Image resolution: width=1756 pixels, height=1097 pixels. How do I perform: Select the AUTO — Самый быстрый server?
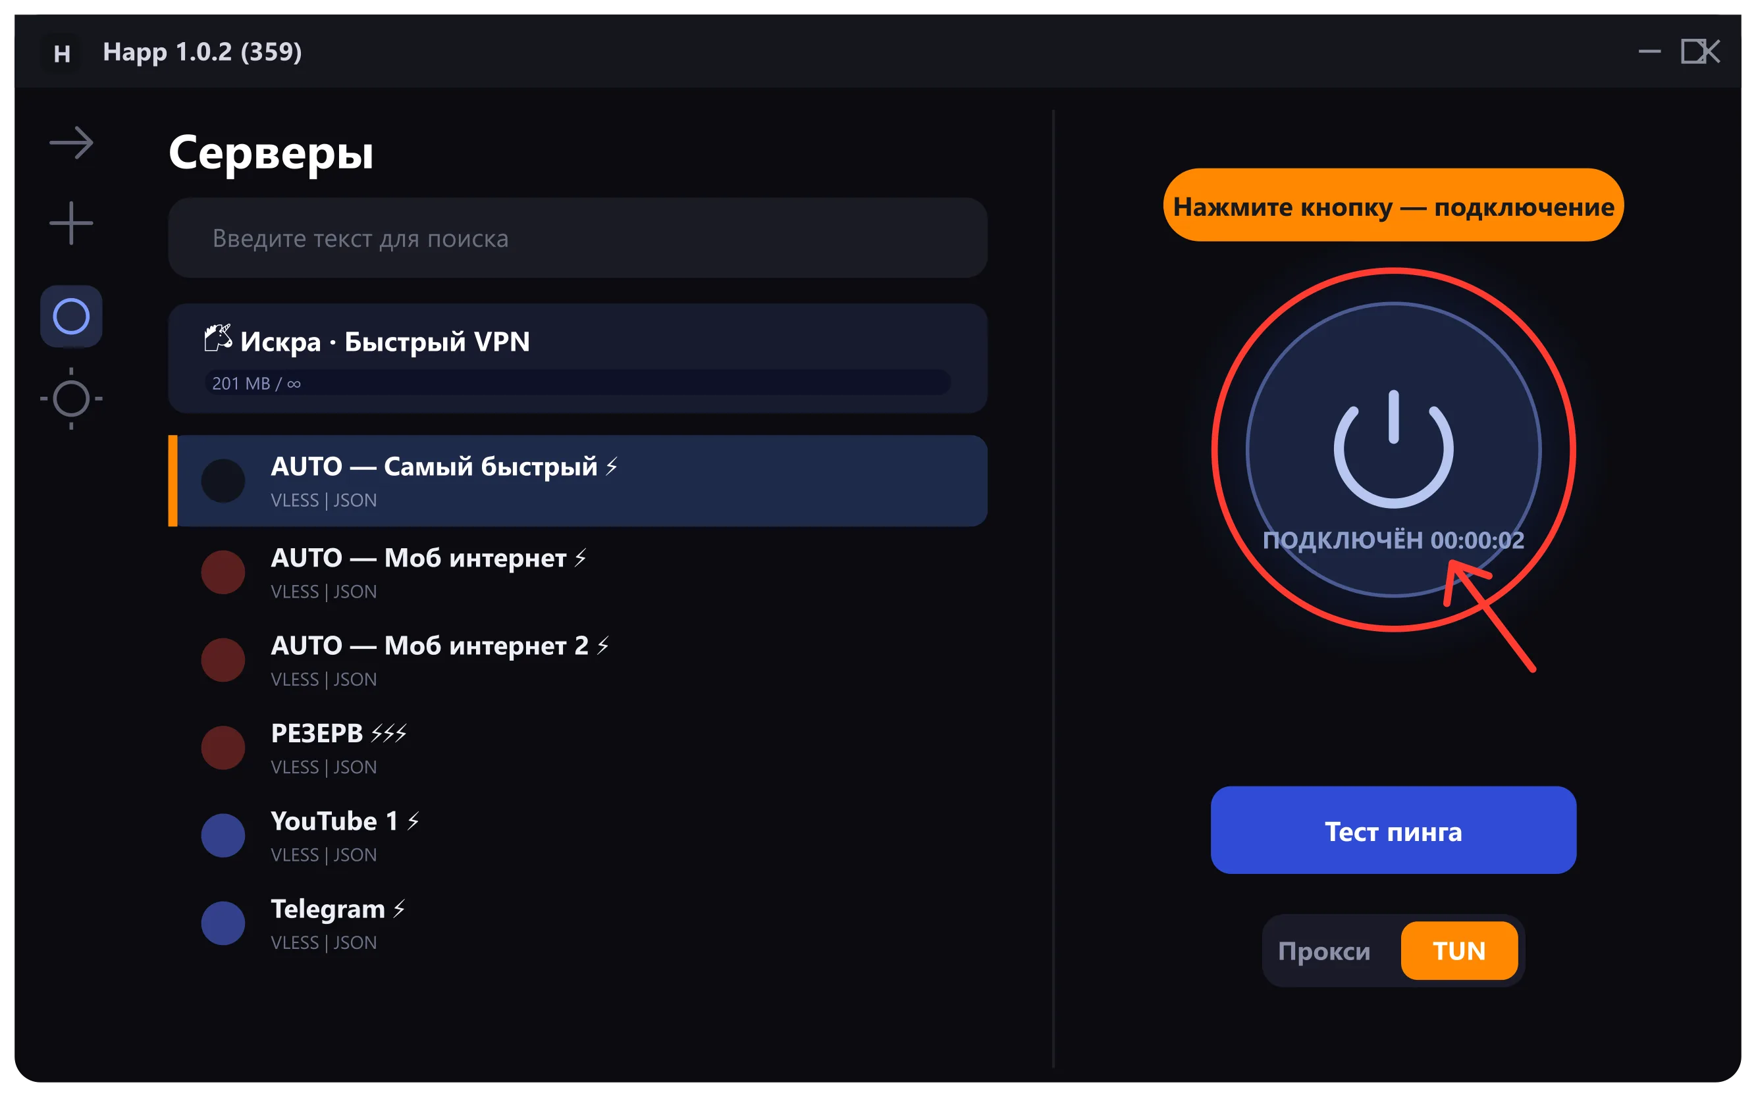tap(578, 481)
